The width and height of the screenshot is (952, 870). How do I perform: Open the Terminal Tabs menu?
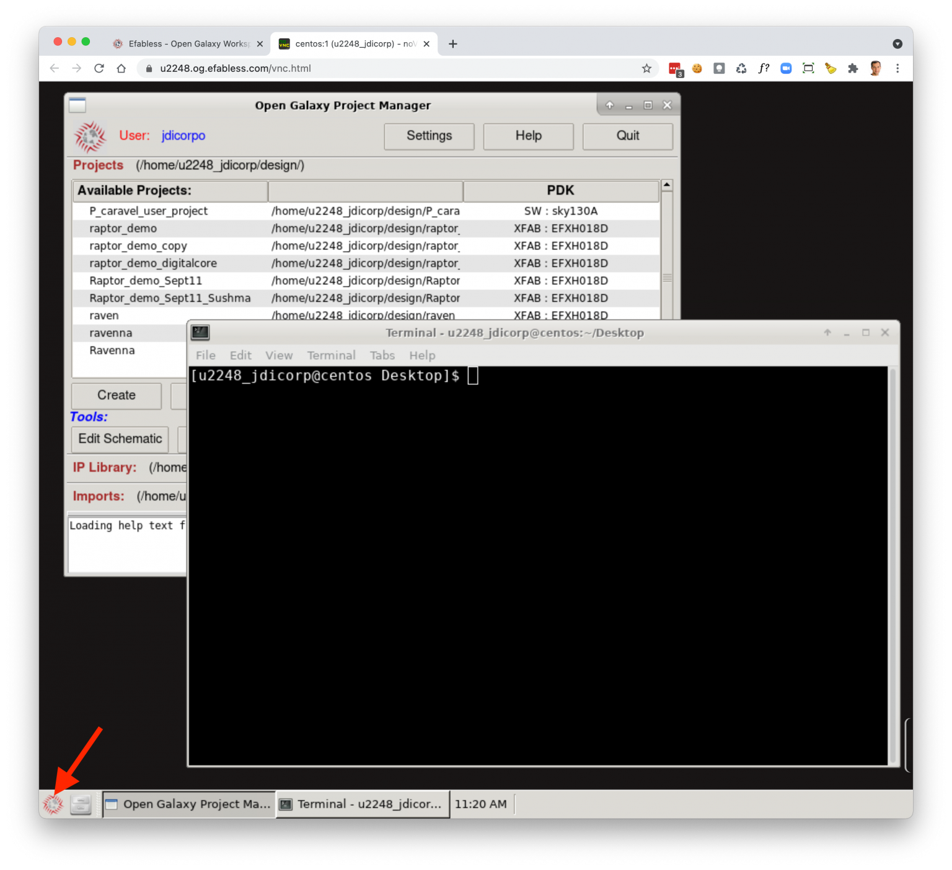pyautogui.click(x=382, y=355)
